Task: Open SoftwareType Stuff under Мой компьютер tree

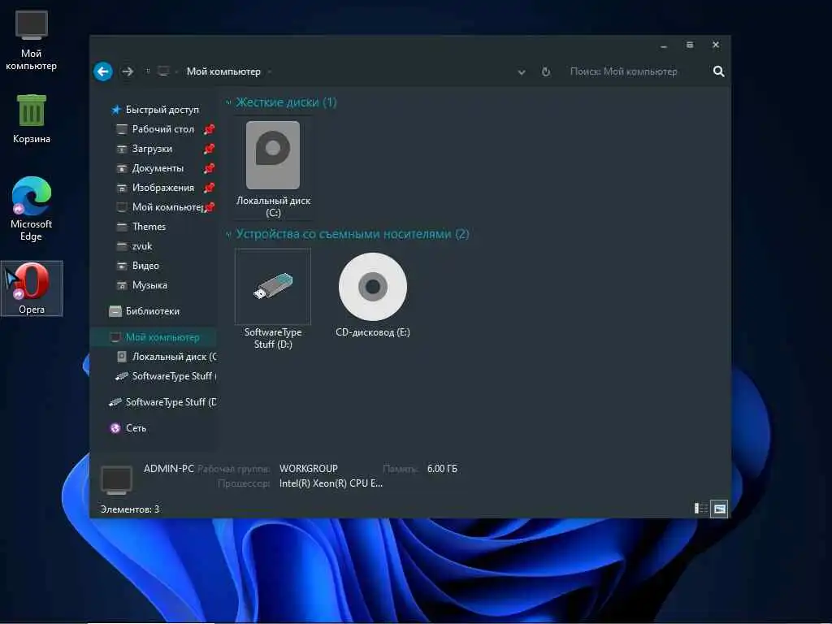Action: (166, 377)
